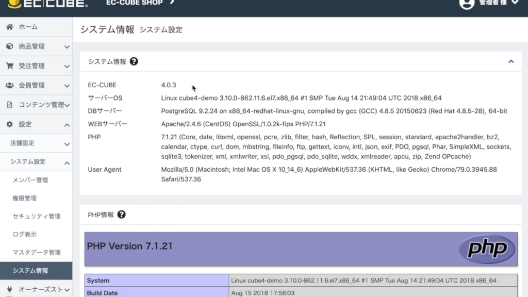Open メンバー管理 menu item
The image size is (528, 297).
point(30,180)
